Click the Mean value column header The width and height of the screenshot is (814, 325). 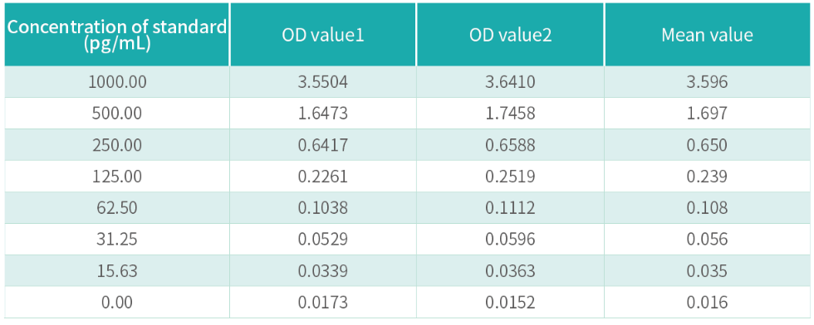point(707,35)
